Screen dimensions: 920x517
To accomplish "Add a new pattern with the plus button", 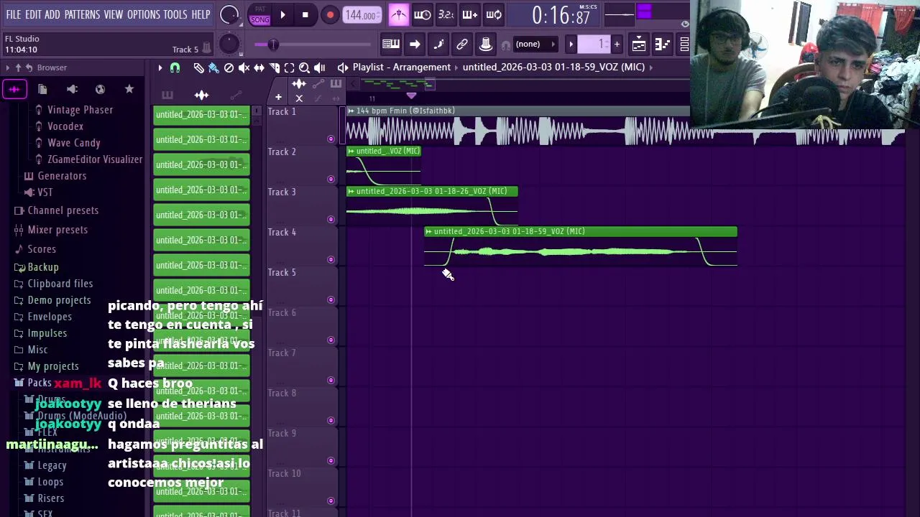I will pos(617,45).
